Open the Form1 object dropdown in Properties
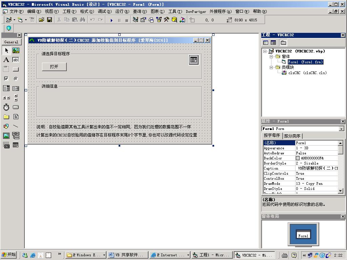This screenshot has width=347, height=260. pos(342,129)
